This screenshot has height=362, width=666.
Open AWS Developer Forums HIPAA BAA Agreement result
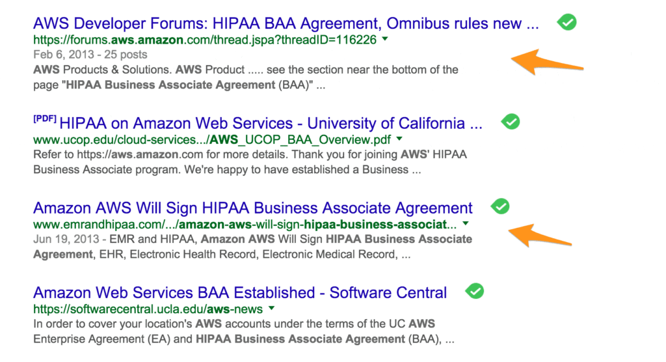pyautogui.click(x=286, y=24)
